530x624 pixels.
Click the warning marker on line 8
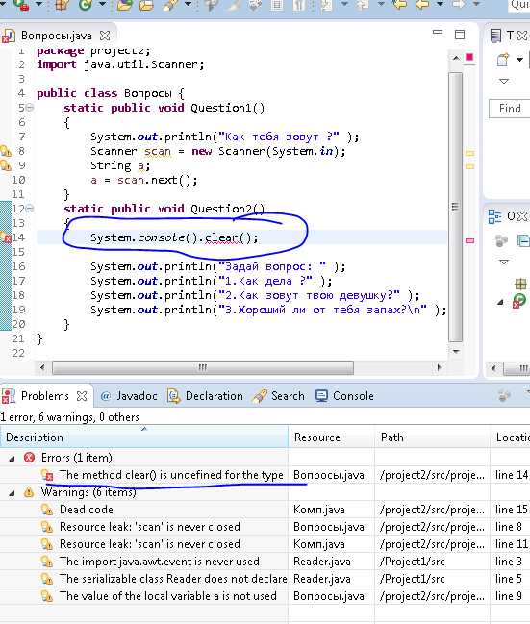[x=6, y=151]
